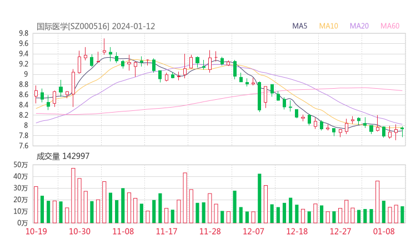Click the MA10 legend label
Screen dimensions: 411x244
click(328, 26)
